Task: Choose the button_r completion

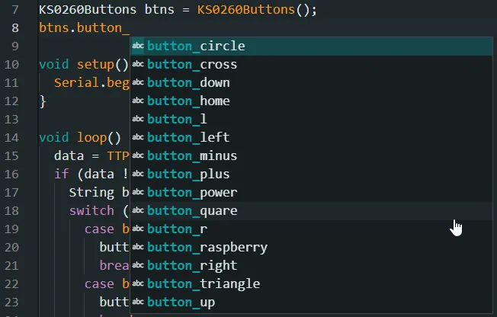Action: click(177, 229)
